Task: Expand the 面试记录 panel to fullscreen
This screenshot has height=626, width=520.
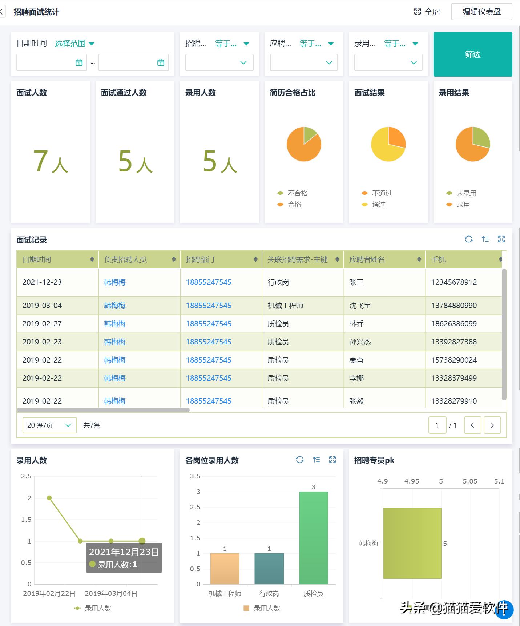Action: click(x=501, y=239)
